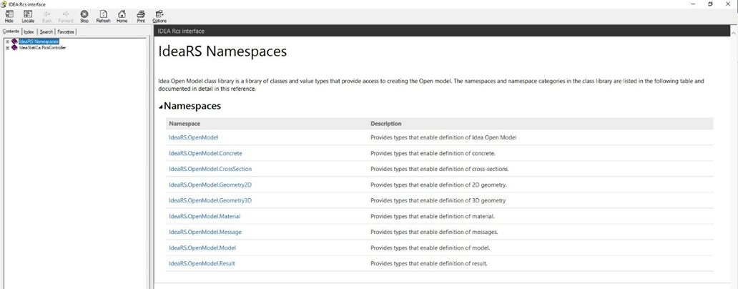Image resolution: width=738 pixels, height=289 pixels.
Task: Click the content pane vertical scrollbar
Action: (734, 143)
